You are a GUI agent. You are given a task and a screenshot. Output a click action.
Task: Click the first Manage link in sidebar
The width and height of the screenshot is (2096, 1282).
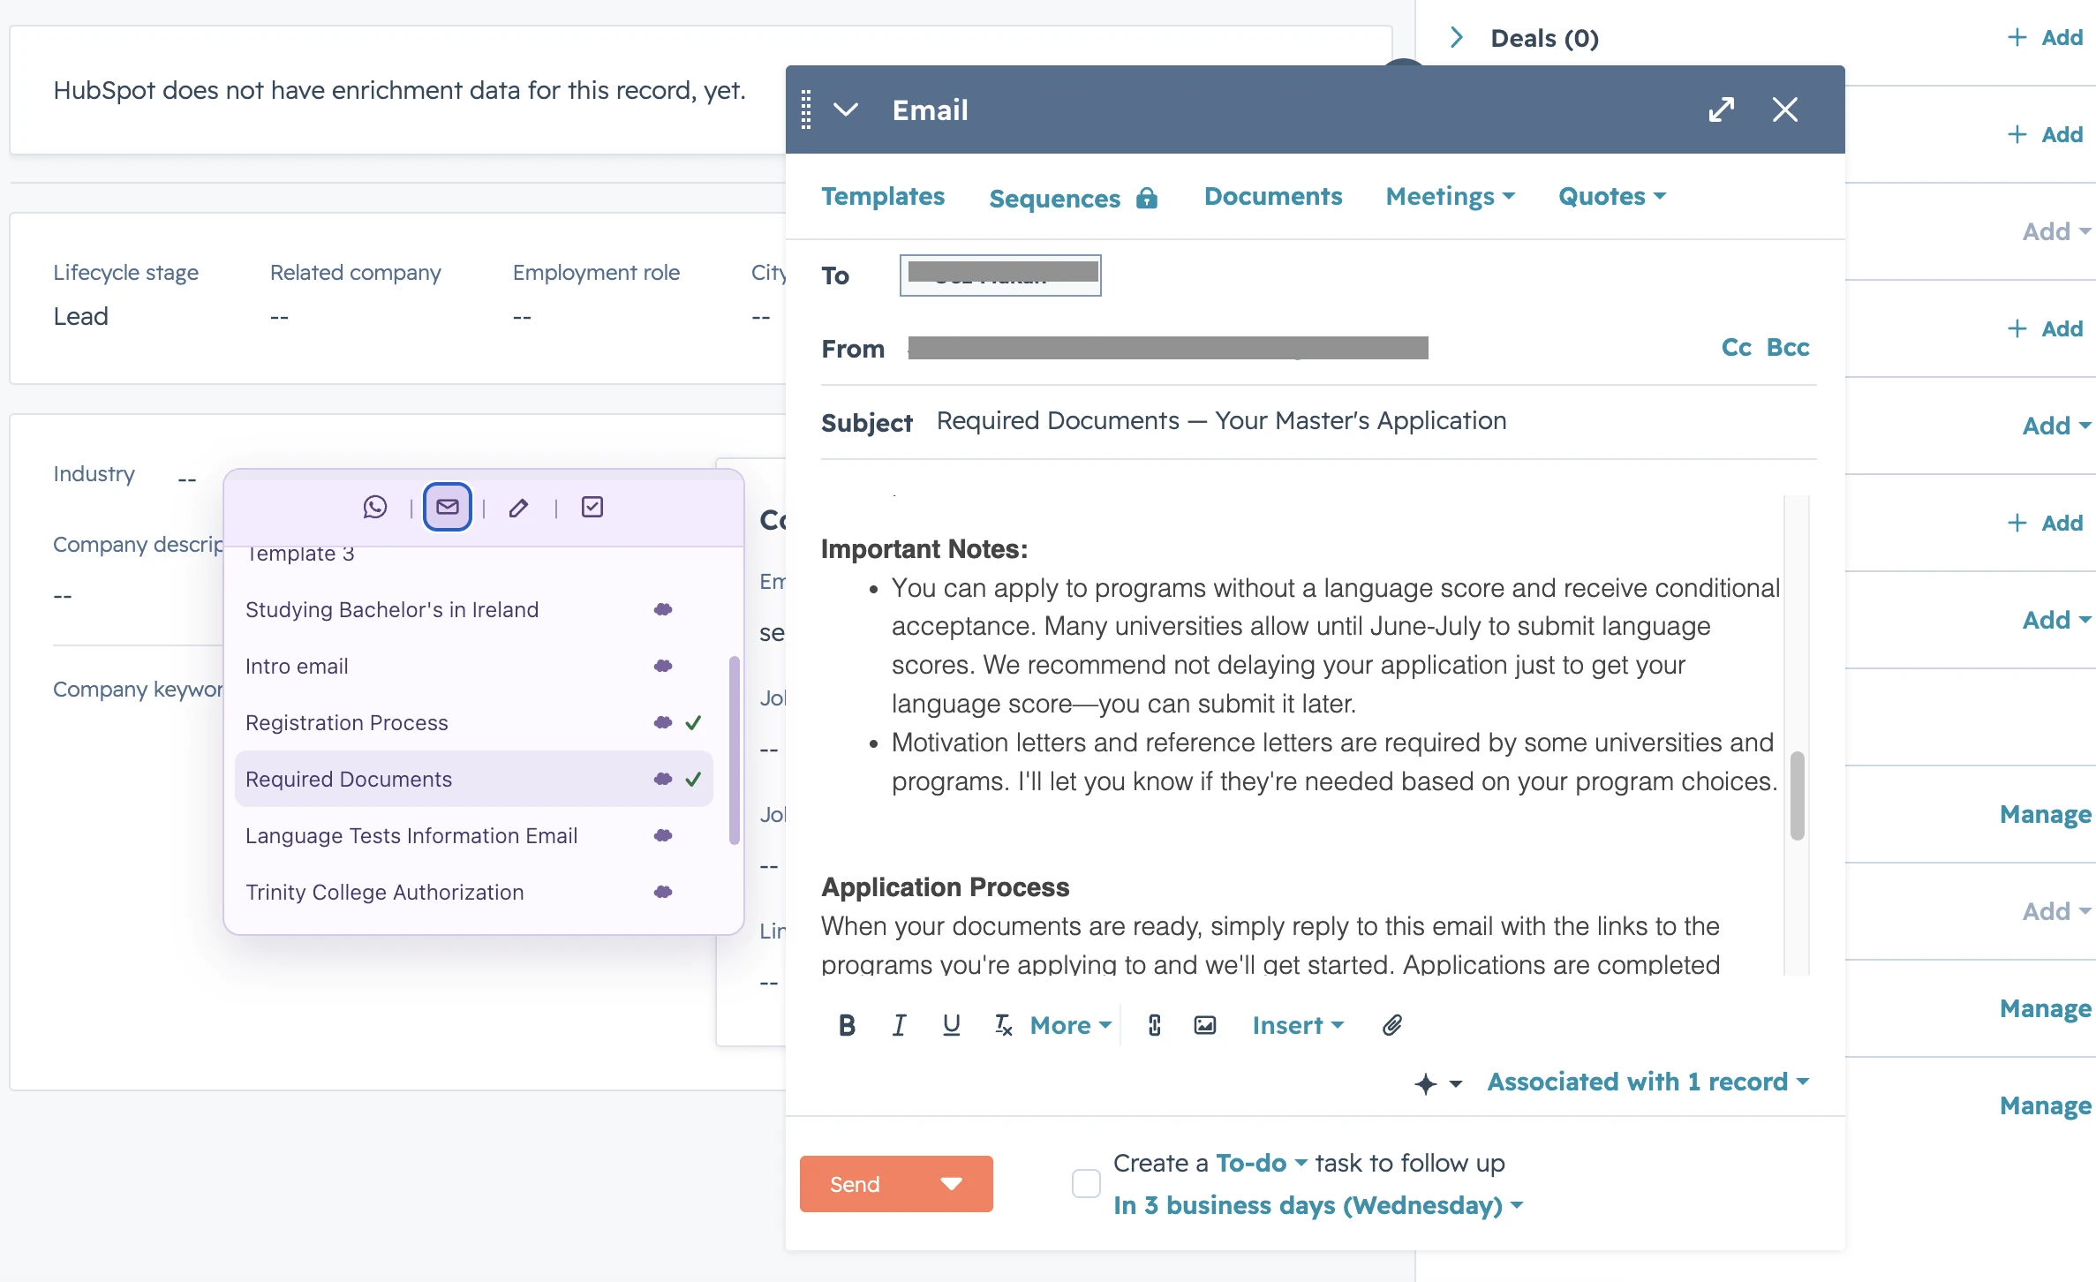(x=2045, y=814)
